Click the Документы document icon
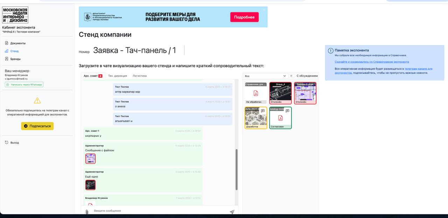 coord(7,43)
